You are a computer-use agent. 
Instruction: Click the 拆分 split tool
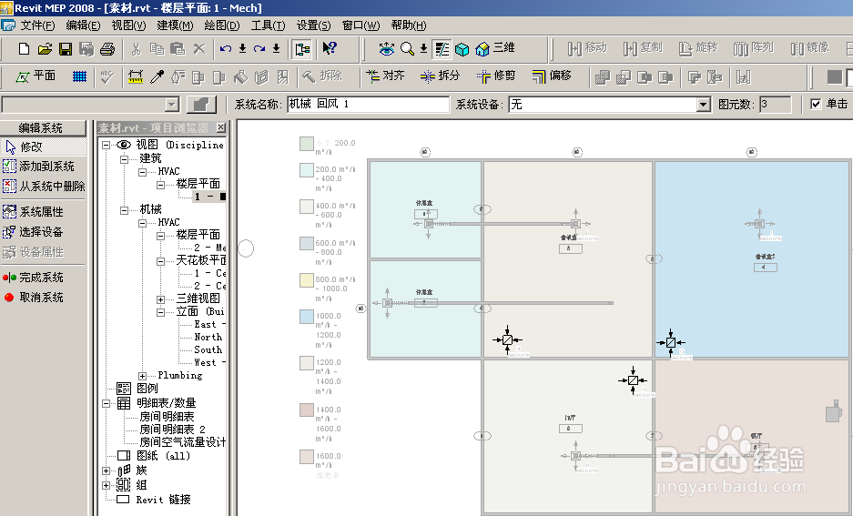(x=441, y=76)
